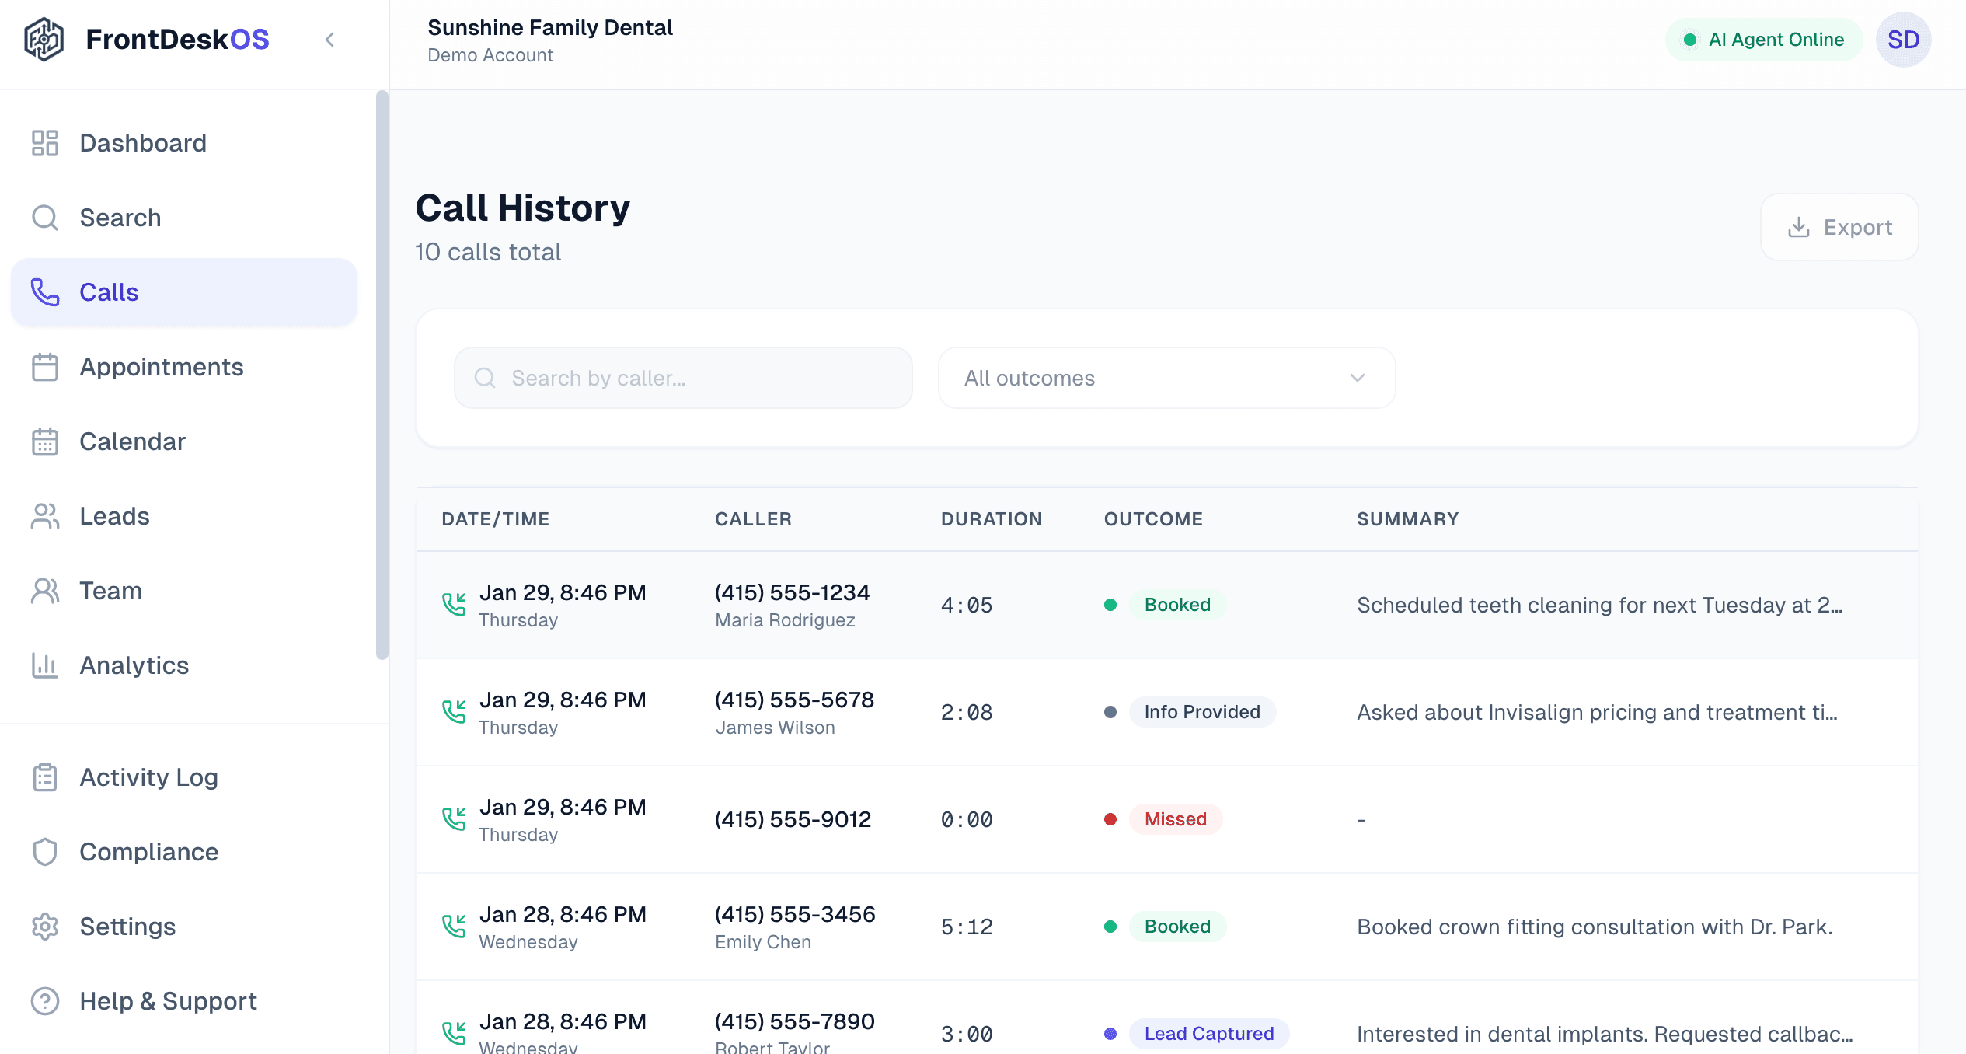Click the Search by caller input field
Viewport: 1966px width, 1054px height.
point(684,378)
